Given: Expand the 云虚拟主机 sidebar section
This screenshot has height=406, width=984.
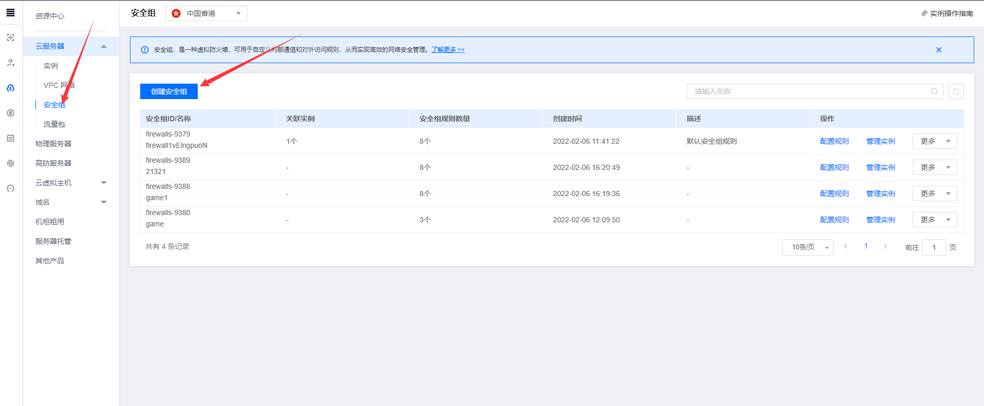Looking at the screenshot, I should coord(104,183).
